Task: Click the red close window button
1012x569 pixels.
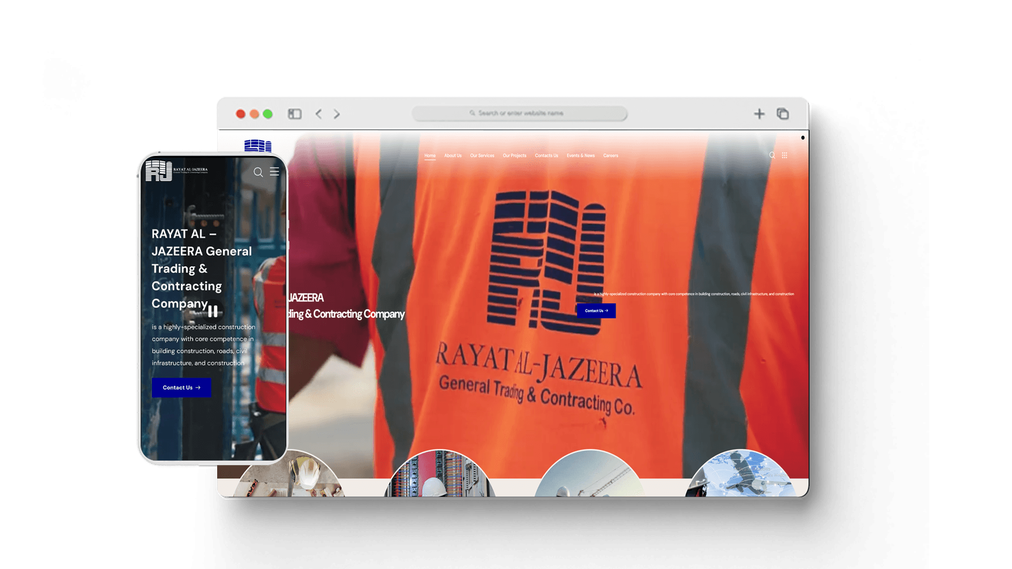Action: [x=241, y=114]
